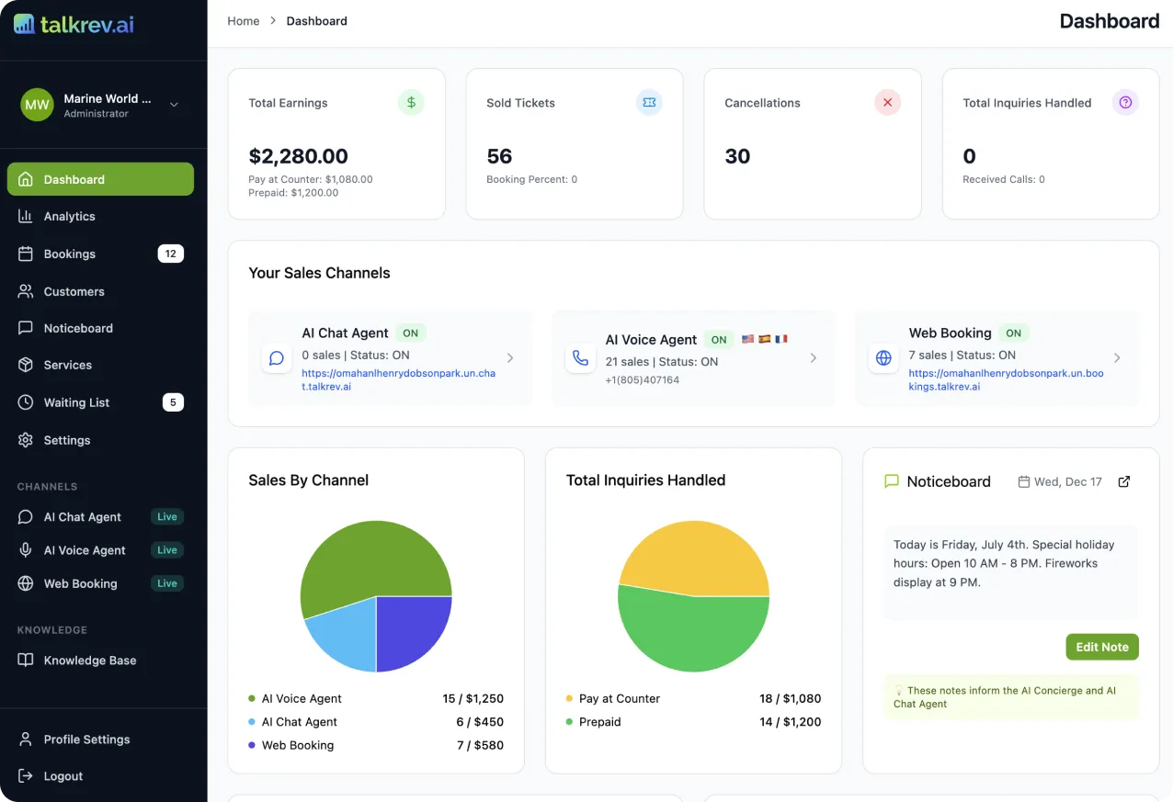Toggle the AI Chat Agent ON badge
This screenshot has width=1173, height=802.
(410, 333)
